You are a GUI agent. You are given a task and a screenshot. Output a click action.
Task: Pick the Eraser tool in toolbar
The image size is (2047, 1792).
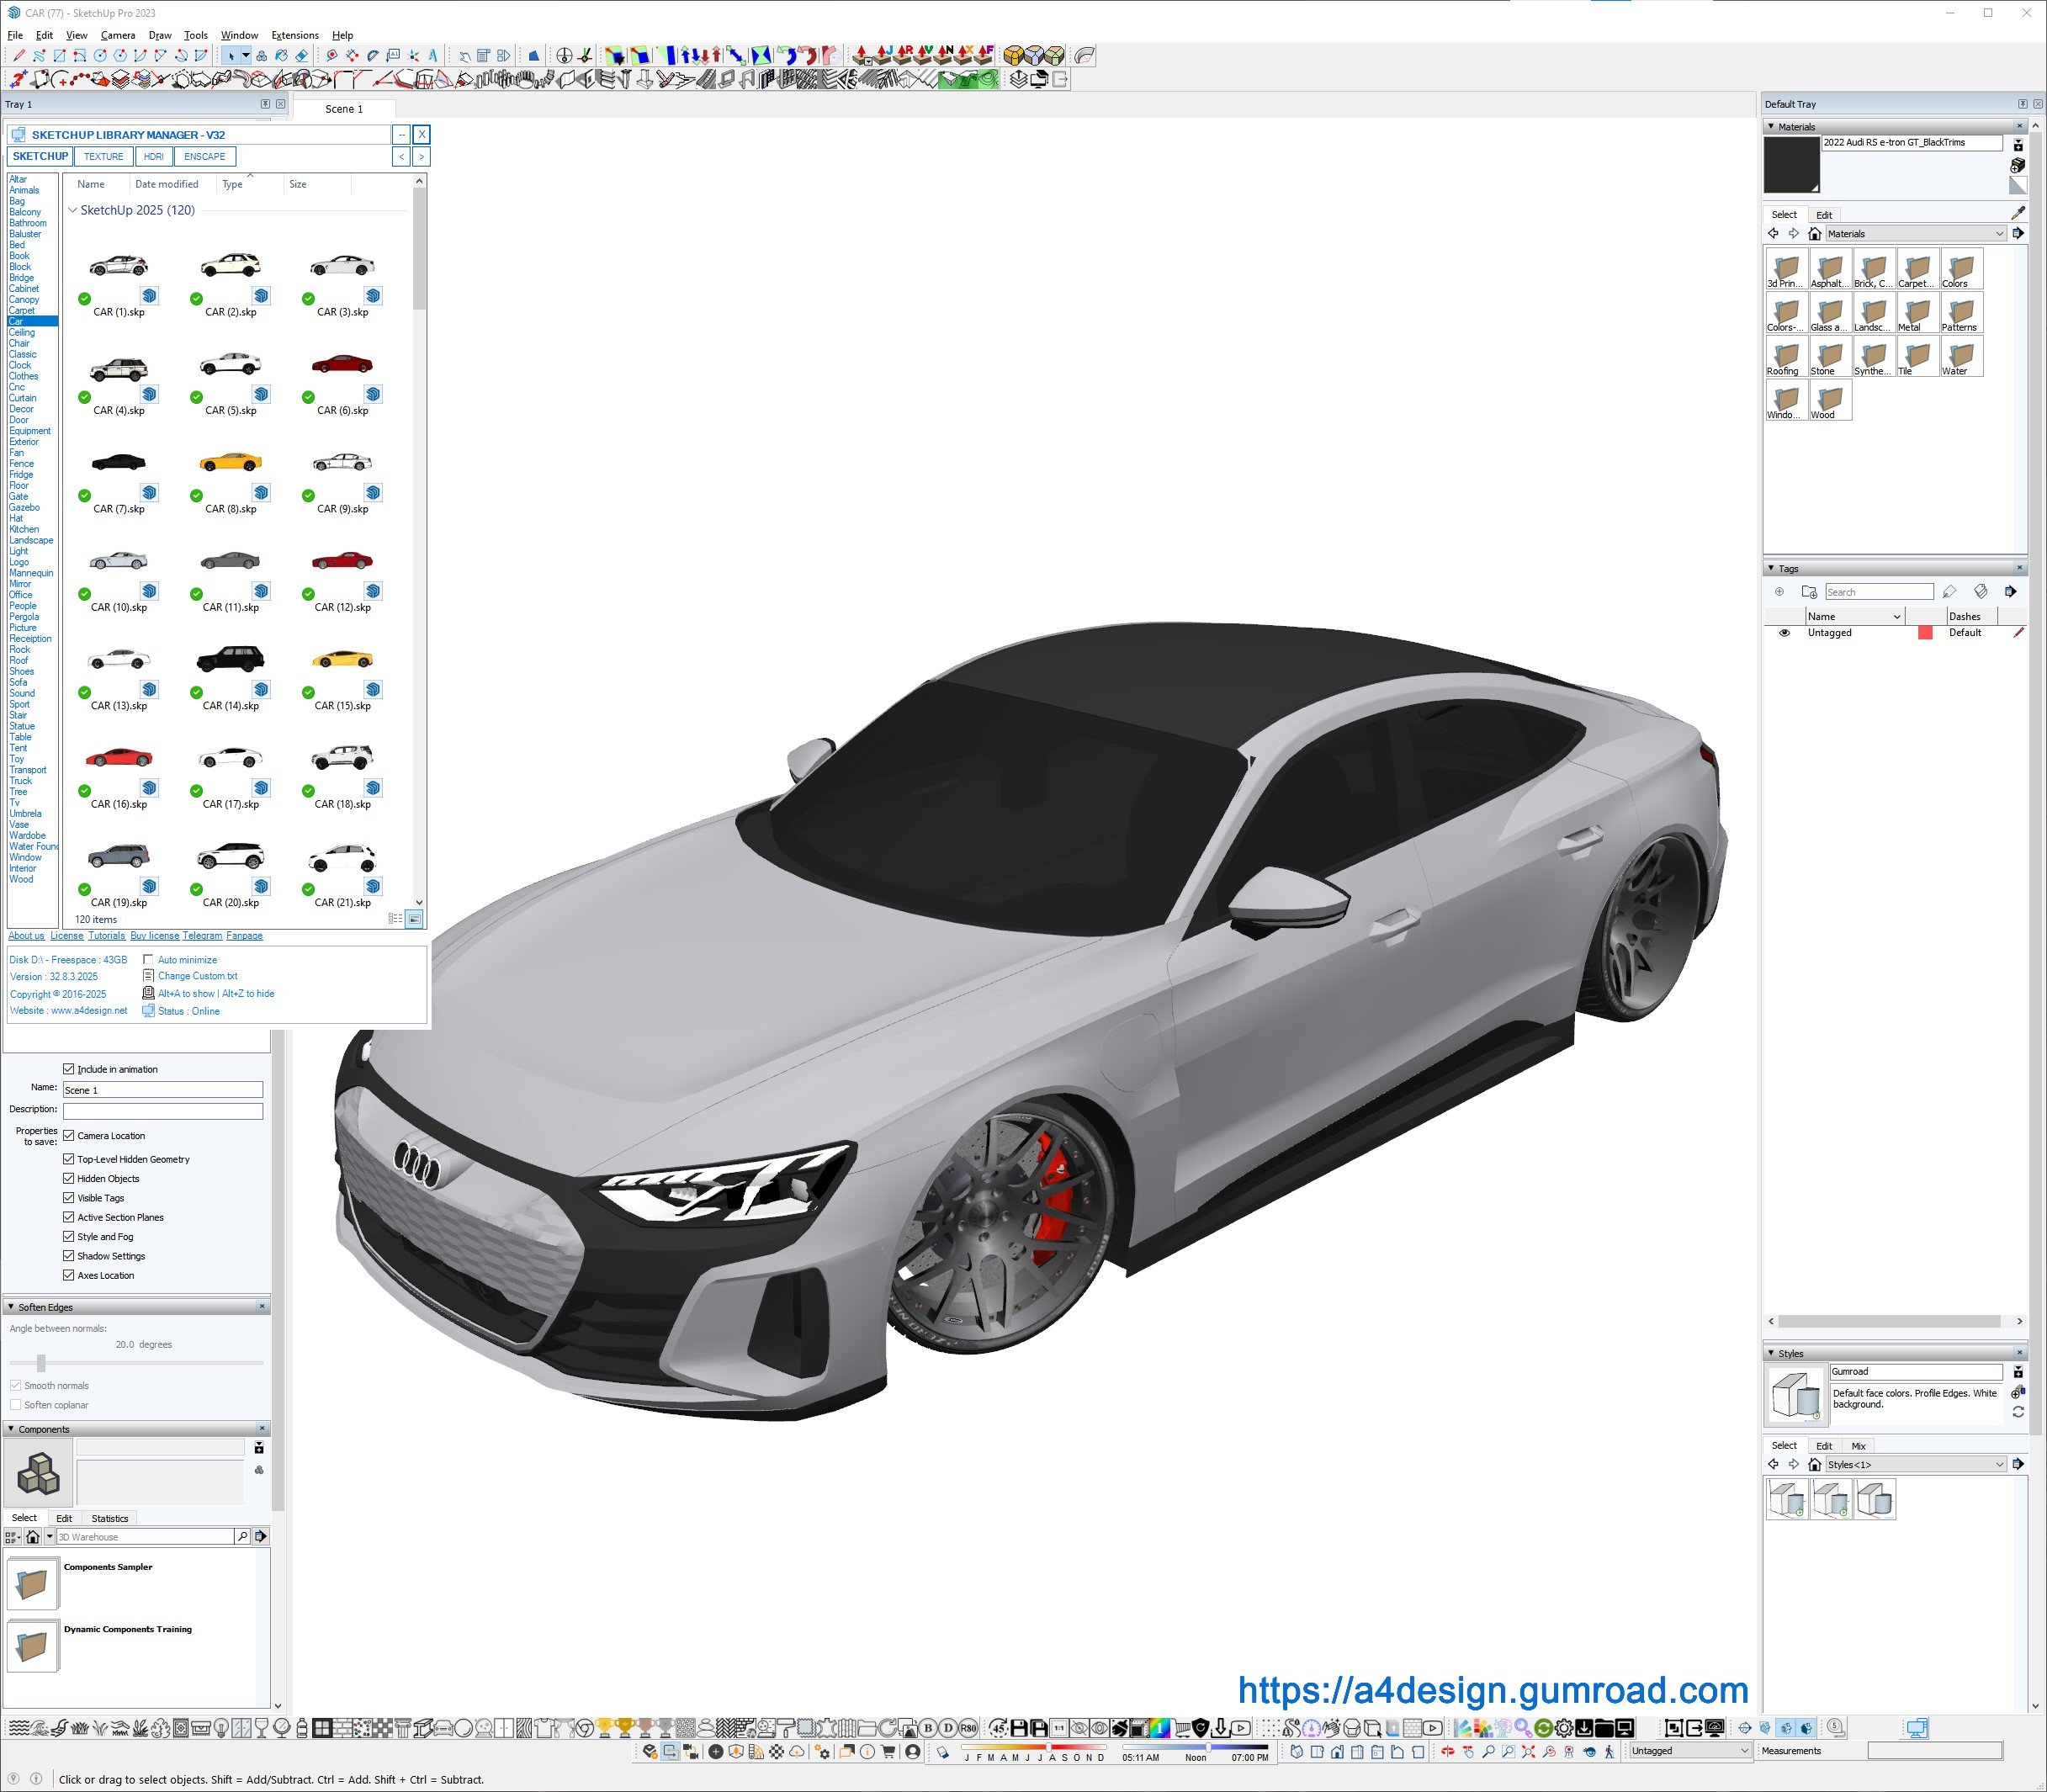click(301, 56)
